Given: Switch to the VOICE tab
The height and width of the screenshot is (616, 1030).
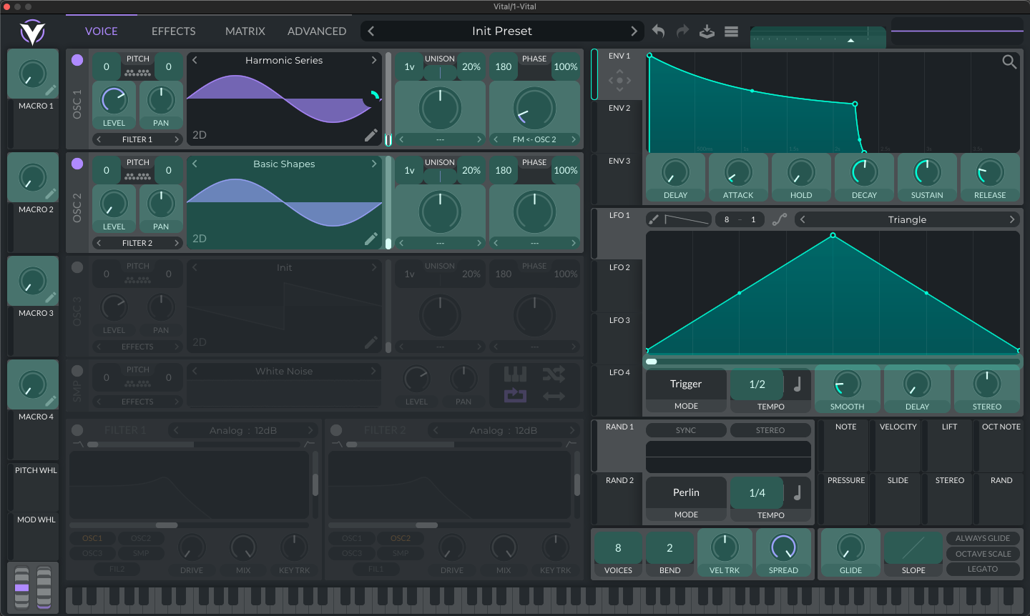Looking at the screenshot, I should point(102,31).
